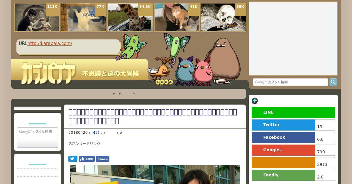This screenshot has height=184, width=352.
Task: Click the Feedly count 2.8
Action: click(325, 175)
